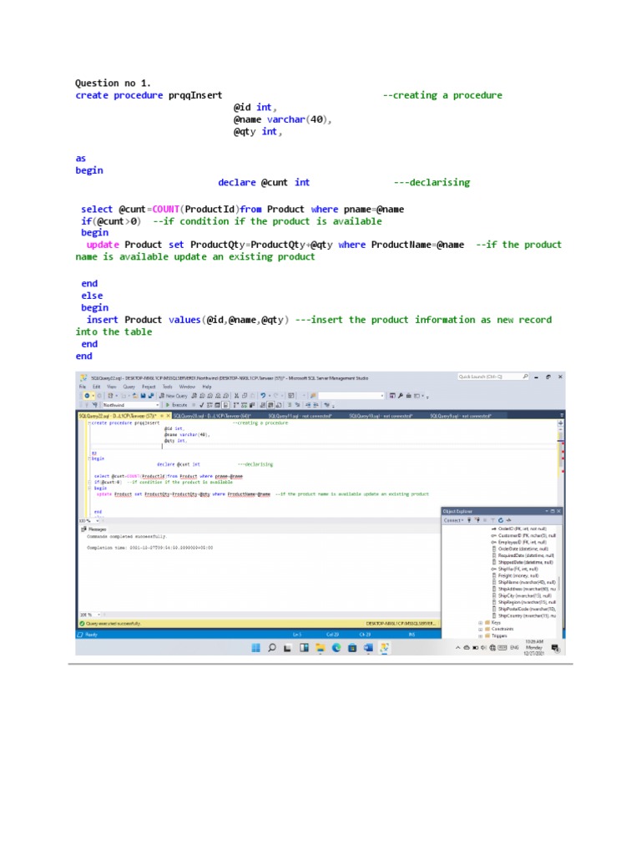The width and height of the screenshot is (641, 855).
Task: Select the ShipCountry column node
Action: (x=523, y=615)
